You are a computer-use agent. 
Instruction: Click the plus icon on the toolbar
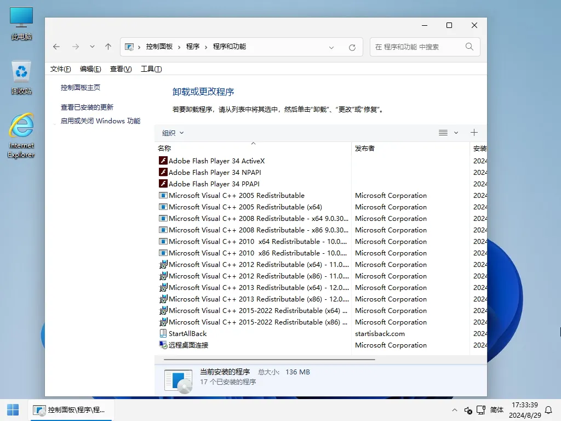(474, 132)
